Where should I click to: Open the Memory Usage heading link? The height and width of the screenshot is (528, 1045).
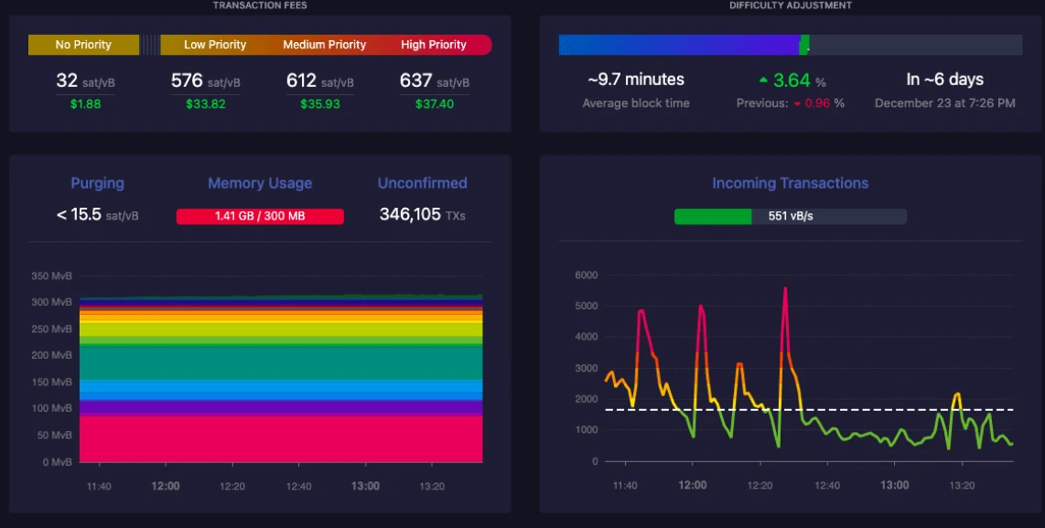260,183
